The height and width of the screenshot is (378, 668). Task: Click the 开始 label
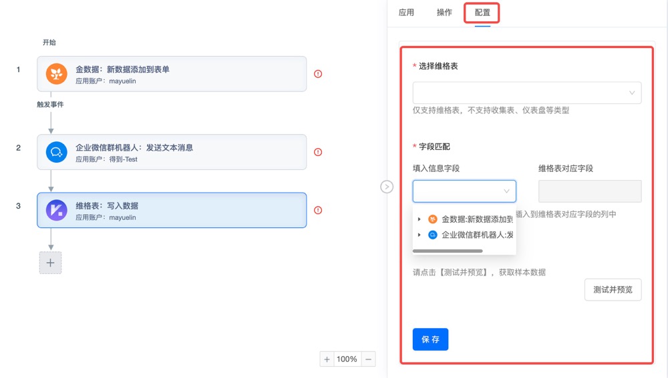click(49, 43)
